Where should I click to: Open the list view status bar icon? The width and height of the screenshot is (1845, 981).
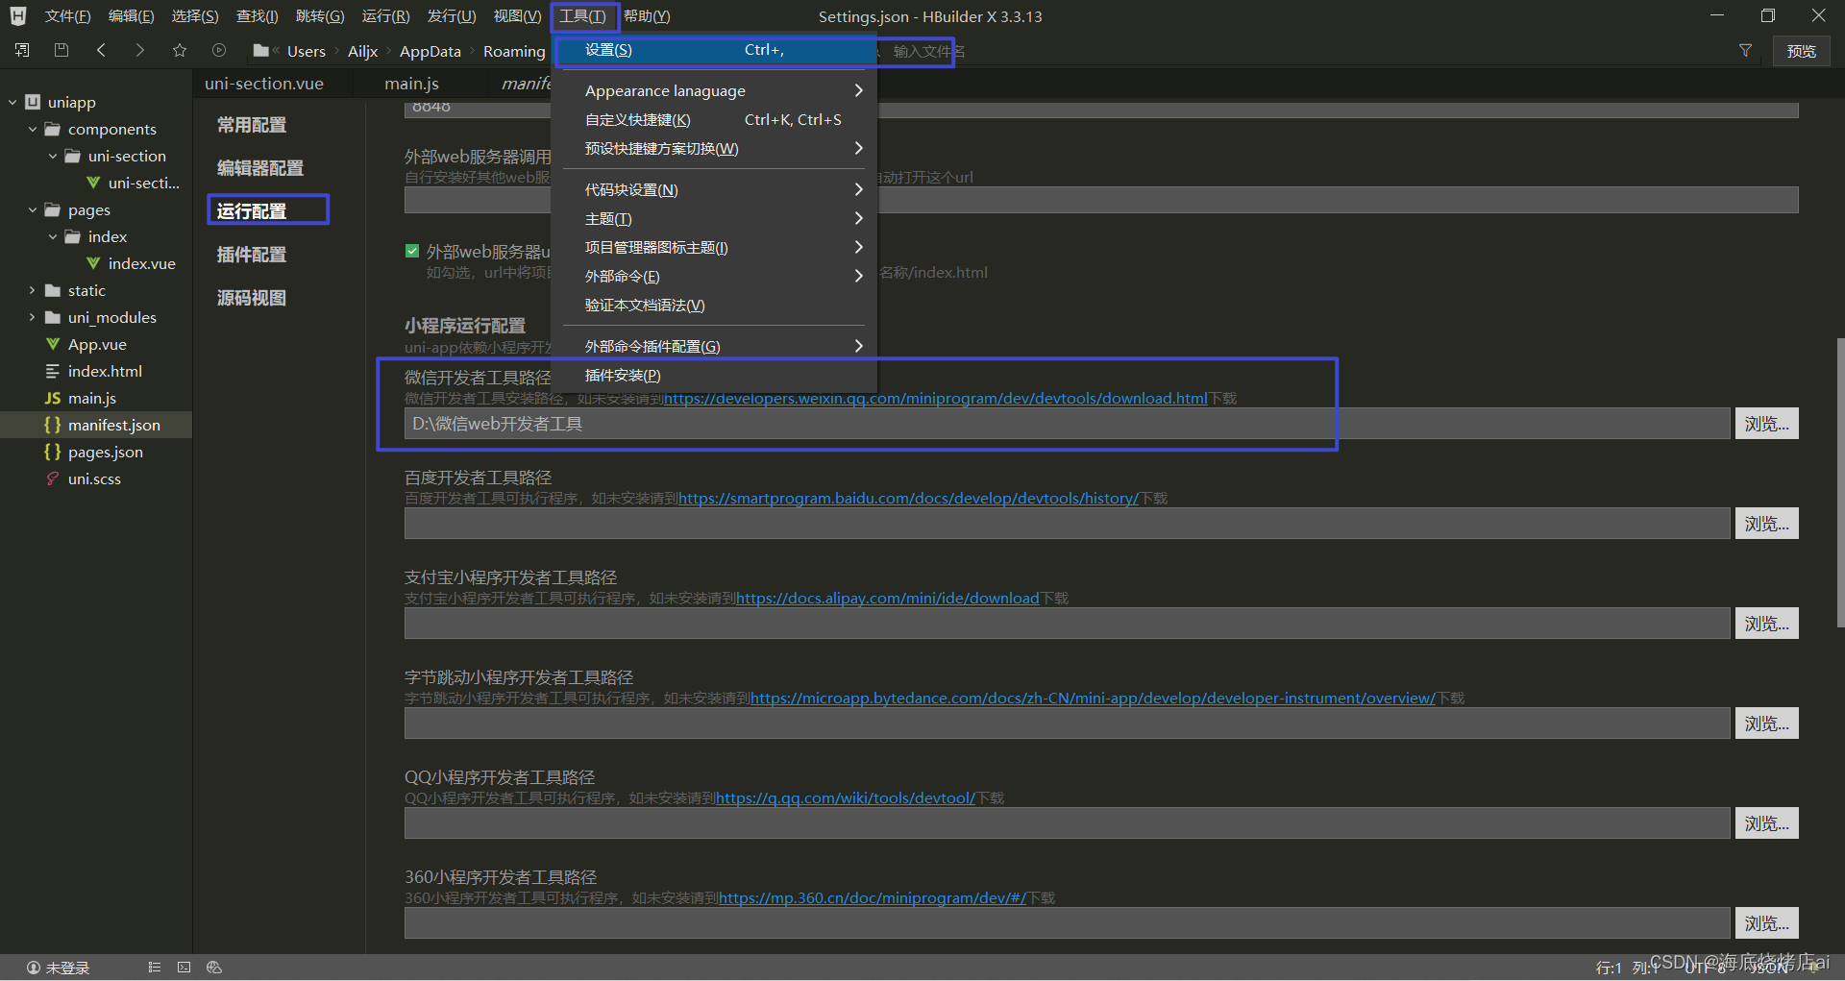(155, 968)
